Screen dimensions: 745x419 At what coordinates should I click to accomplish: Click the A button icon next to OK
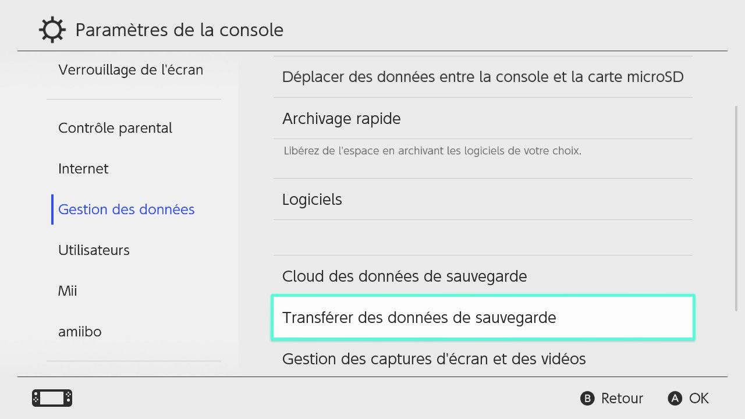click(x=675, y=399)
